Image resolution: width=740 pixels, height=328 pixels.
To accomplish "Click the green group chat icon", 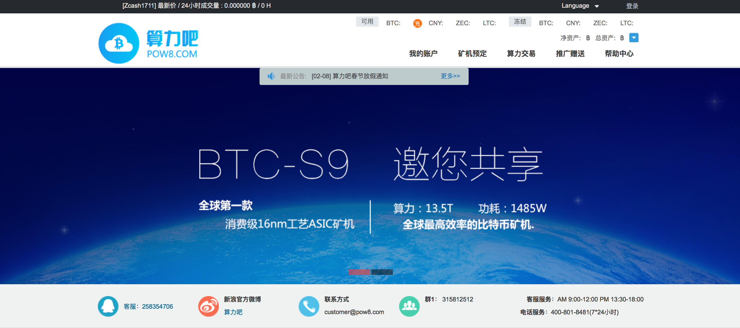I will pos(409,306).
